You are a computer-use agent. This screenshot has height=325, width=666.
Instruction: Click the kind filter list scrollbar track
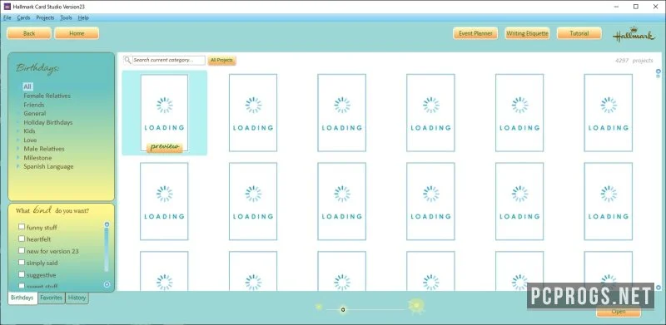pyautogui.click(x=107, y=250)
